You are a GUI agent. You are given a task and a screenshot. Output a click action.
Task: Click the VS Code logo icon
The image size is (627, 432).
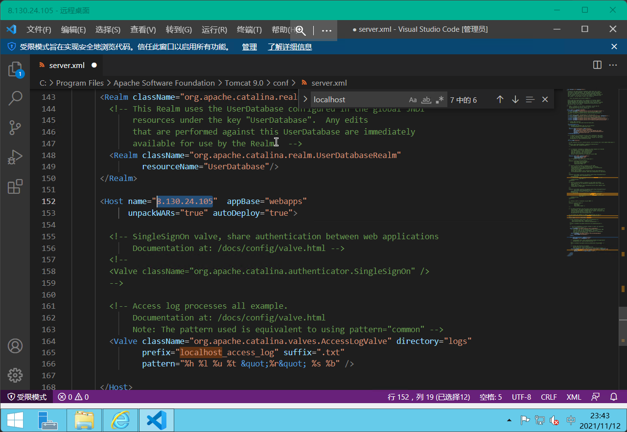pos(11,29)
